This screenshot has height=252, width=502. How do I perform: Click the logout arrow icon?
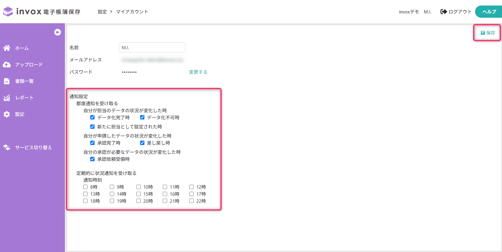point(444,12)
